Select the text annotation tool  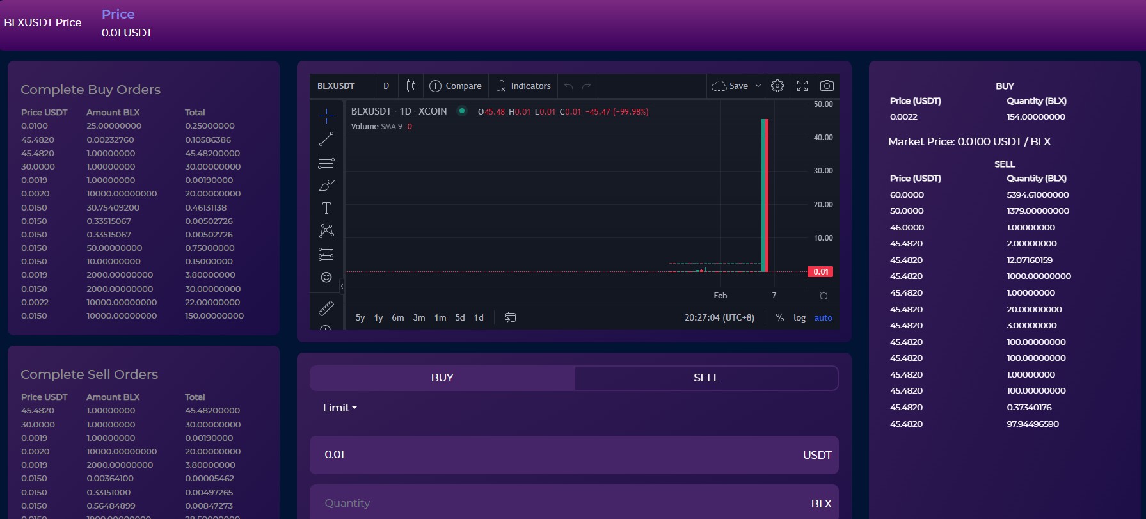[326, 208]
